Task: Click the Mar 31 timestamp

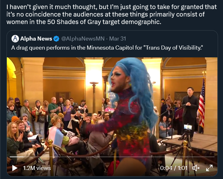Action: point(118,39)
